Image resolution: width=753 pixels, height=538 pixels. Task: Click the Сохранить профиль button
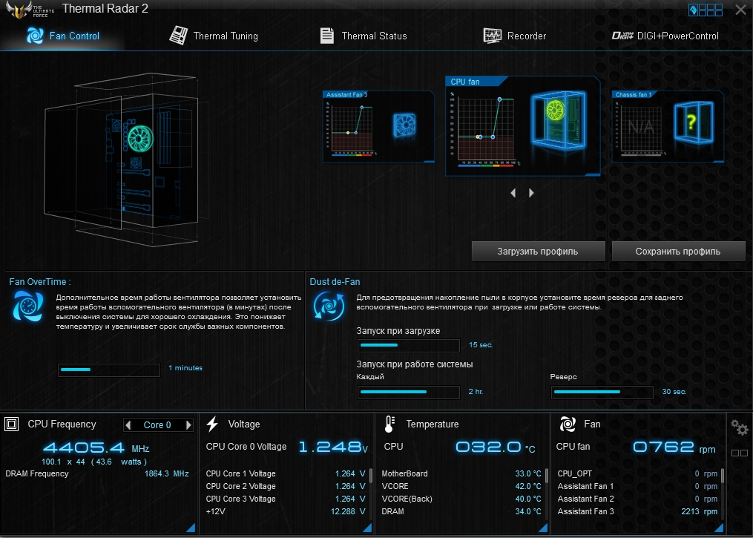tap(678, 252)
